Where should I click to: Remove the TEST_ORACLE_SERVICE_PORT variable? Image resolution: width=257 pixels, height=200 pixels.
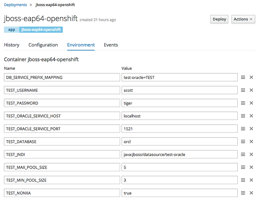251,129
